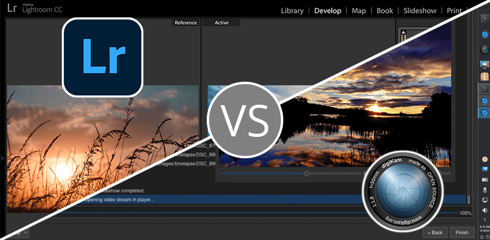
Task: Switch to the Develop module
Action: (x=328, y=11)
